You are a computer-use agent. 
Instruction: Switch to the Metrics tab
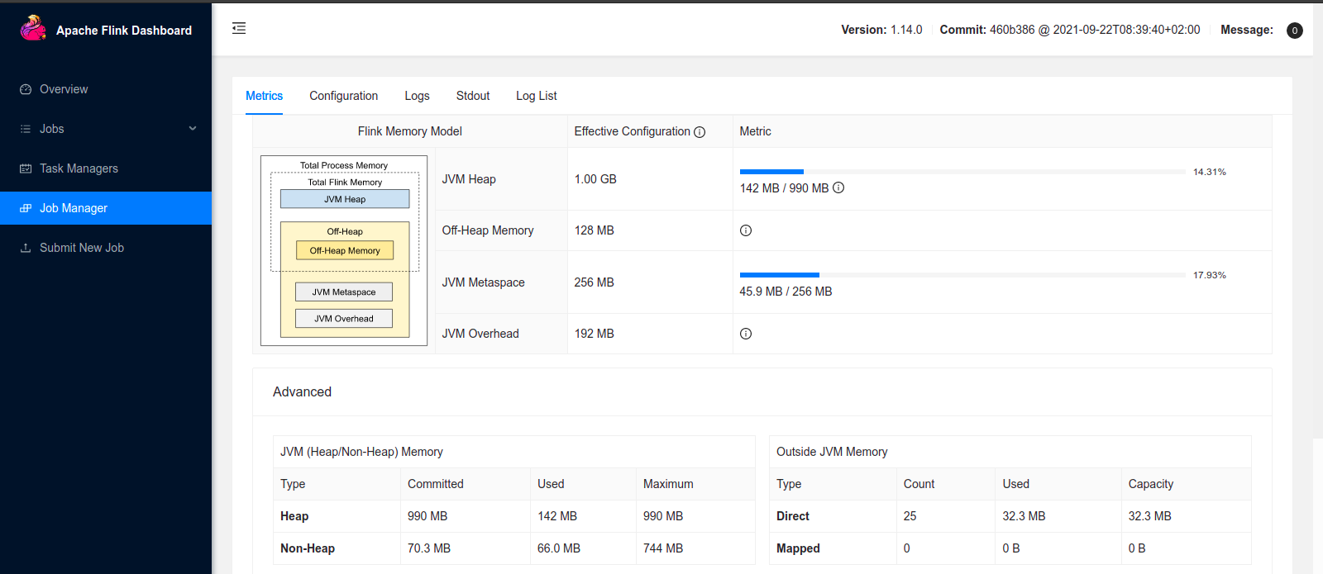click(265, 96)
